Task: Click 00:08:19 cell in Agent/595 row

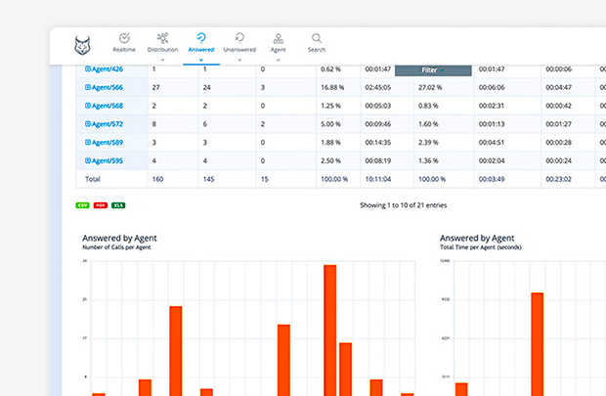Action: [x=378, y=161]
